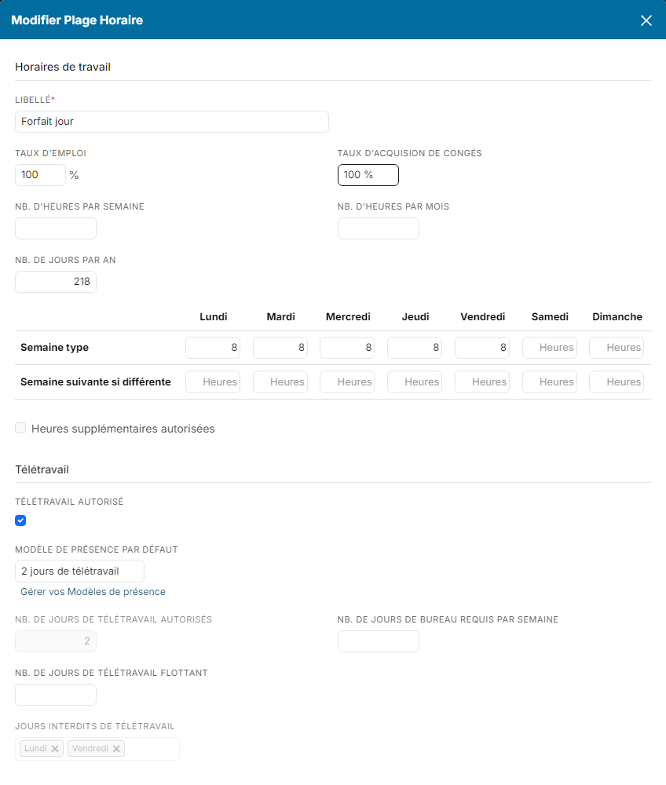Click Semaine type Dimanche hours field
Image resolution: width=666 pixels, height=785 pixels.
[617, 348]
